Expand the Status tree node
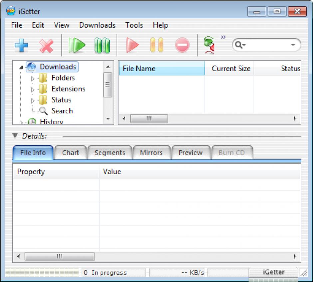The height and width of the screenshot is (282, 313). 33,101
